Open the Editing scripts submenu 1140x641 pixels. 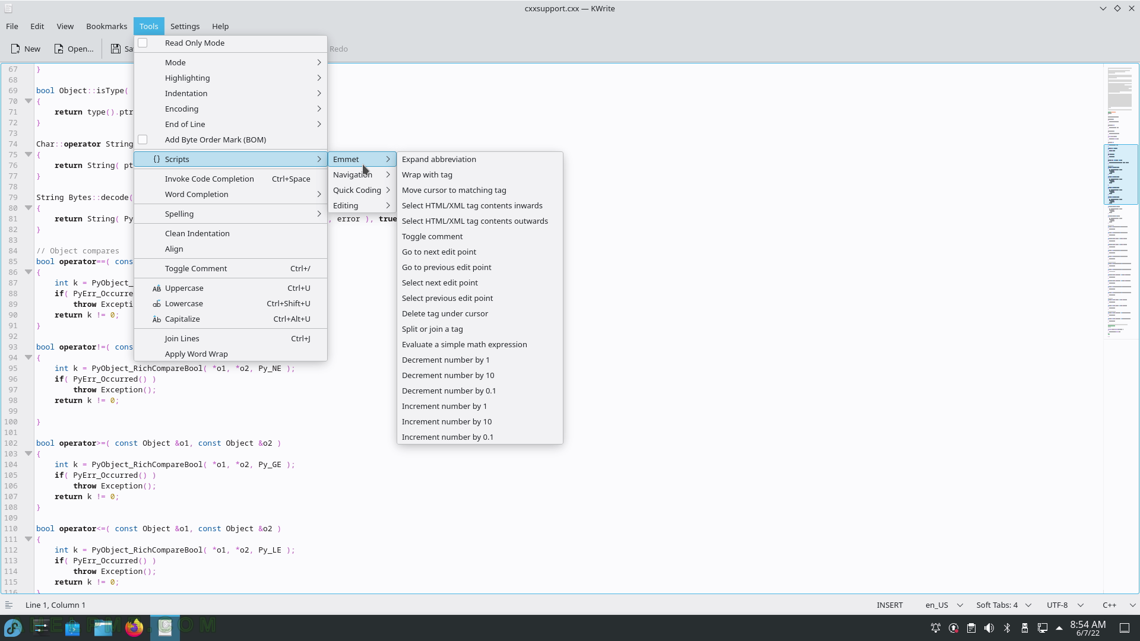tap(362, 205)
